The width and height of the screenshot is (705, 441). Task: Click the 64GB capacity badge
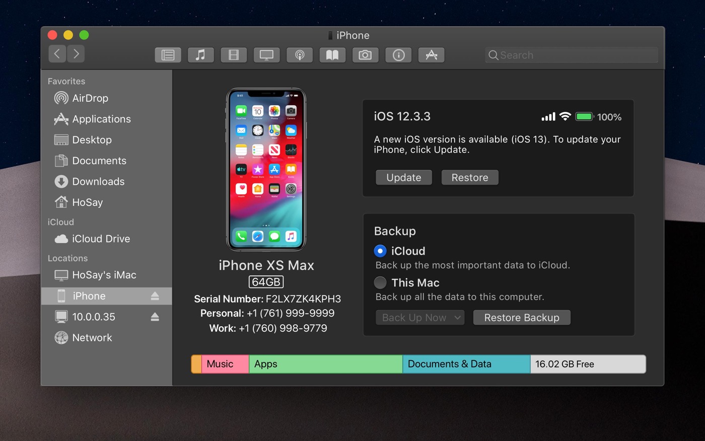266,282
